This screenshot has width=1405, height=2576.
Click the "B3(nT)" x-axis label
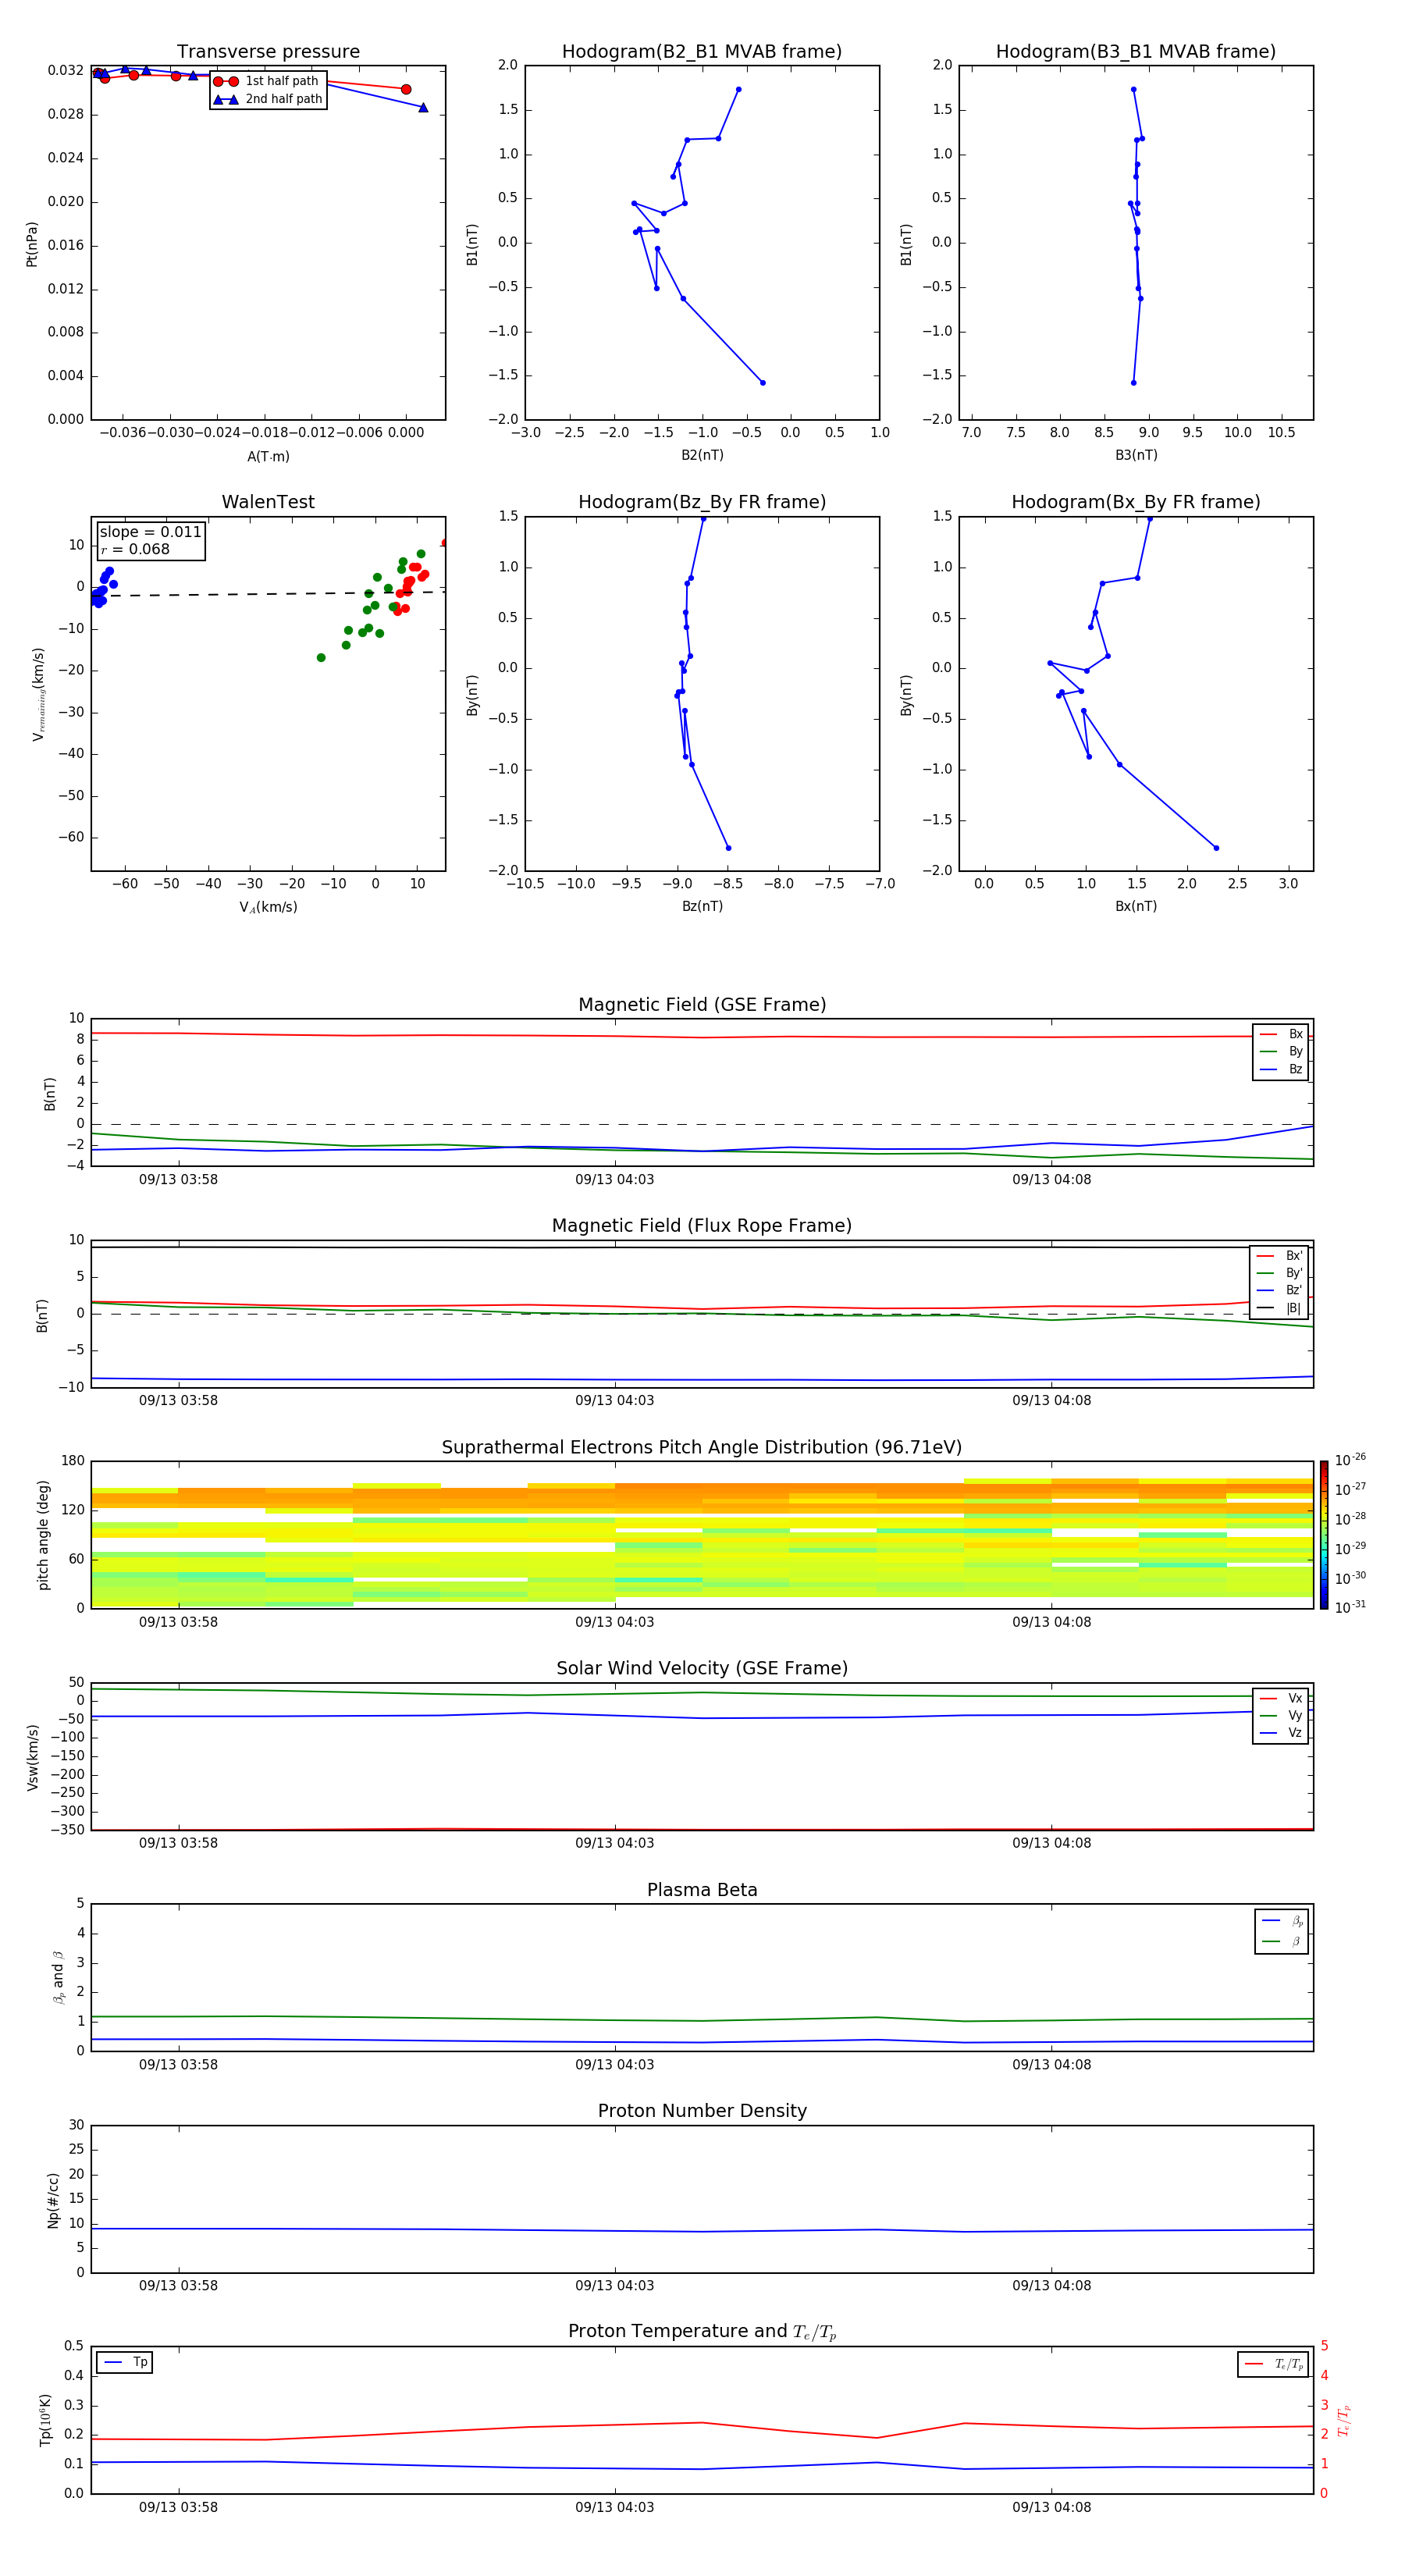[1136, 456]
